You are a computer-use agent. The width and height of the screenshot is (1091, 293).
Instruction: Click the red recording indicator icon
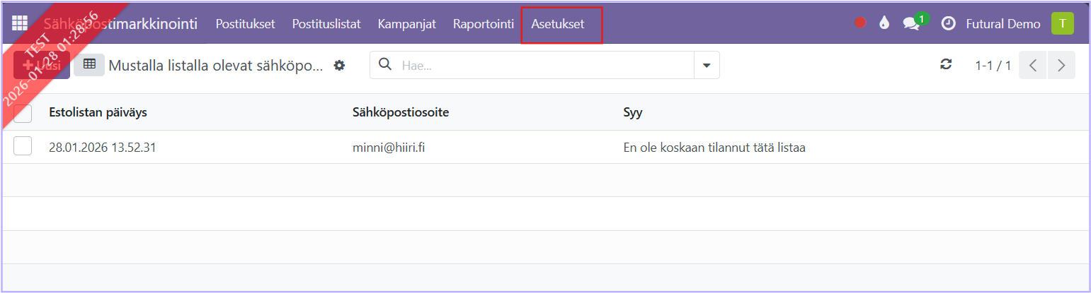pos(860,23)
